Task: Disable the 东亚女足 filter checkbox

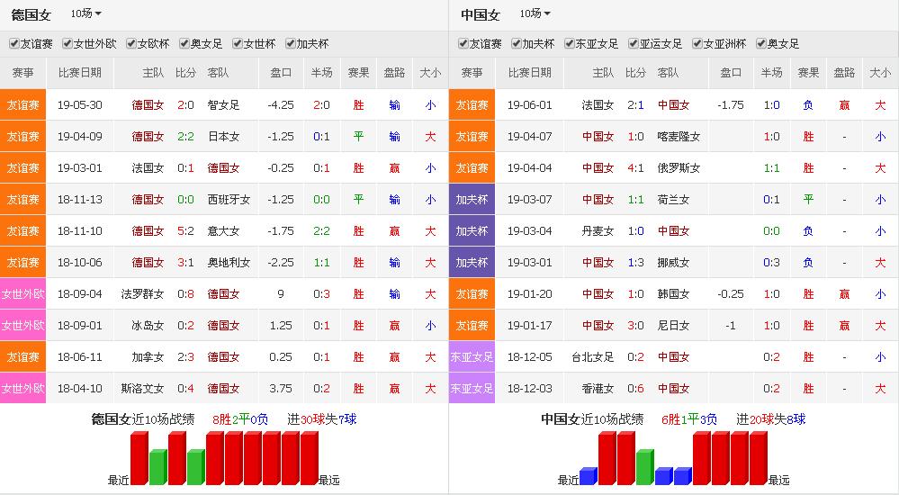Action: (570, 44)
